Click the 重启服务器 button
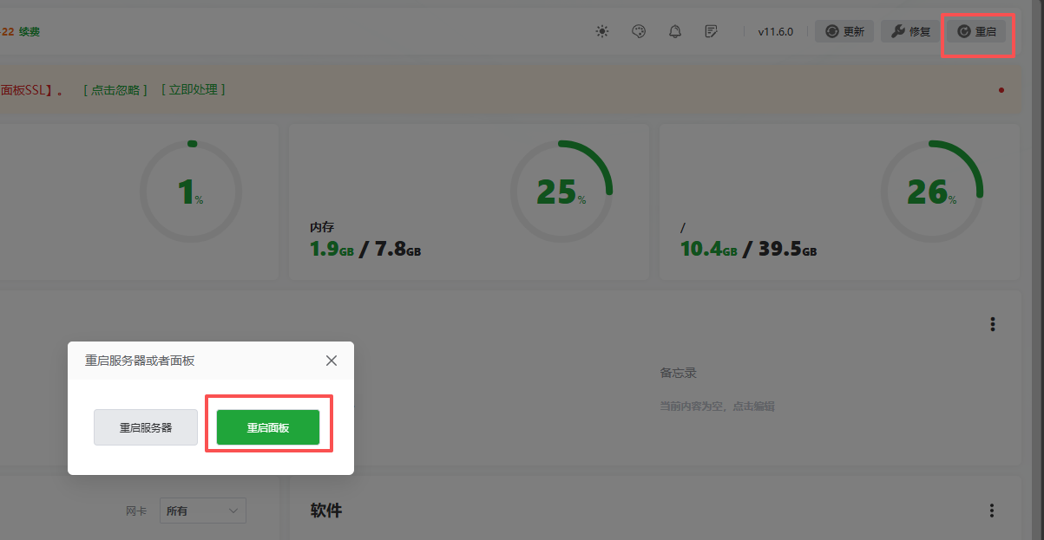The width and height of the screenshot is (1044, 540). click(x=145, y=427)
